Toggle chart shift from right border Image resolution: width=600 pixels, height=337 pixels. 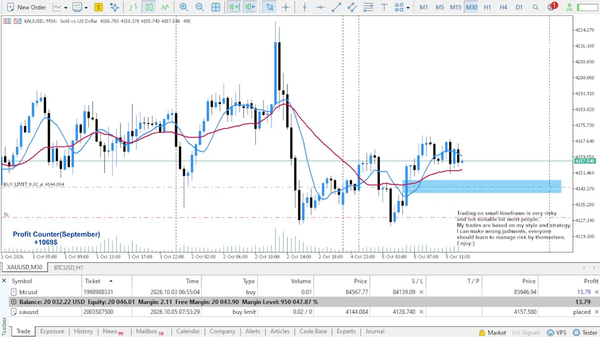250,7
